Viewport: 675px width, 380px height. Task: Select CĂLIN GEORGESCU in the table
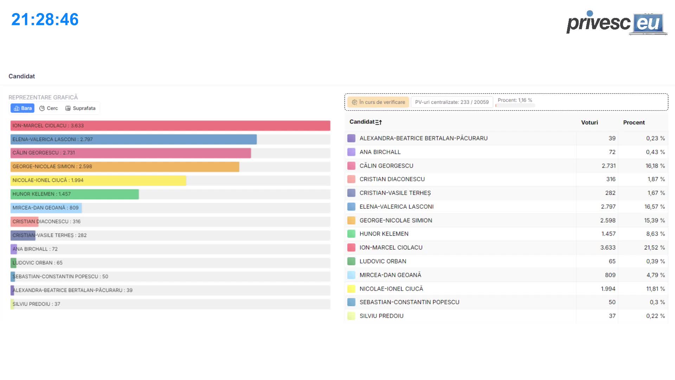(386, 166)
